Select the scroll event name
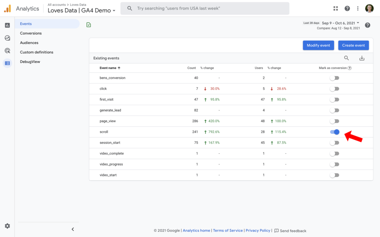380x237 pixels. (x=104, y=132)
